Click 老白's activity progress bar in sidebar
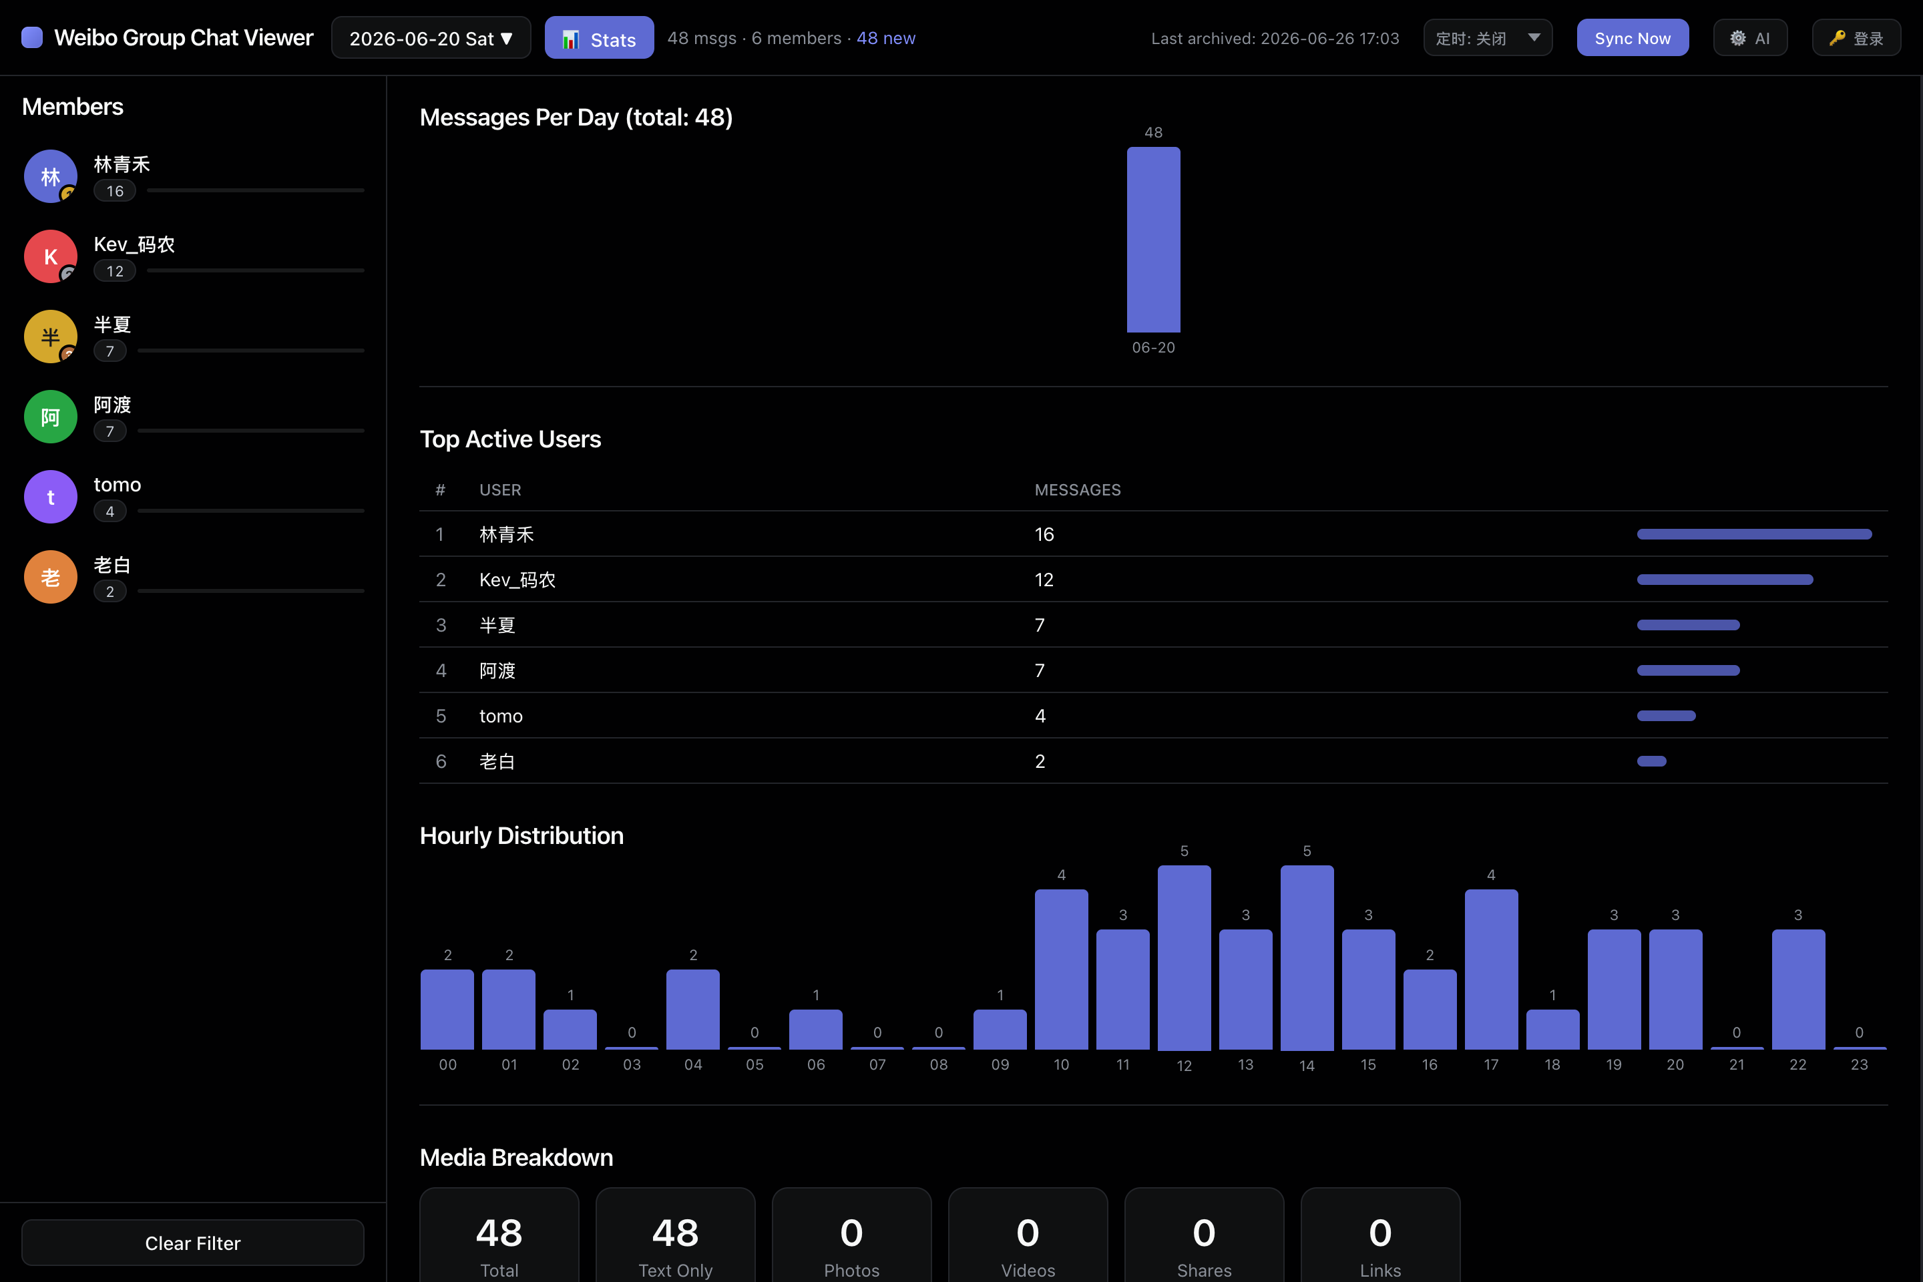Image resolution: width=1923 pixels, height=1282 pixels. pyautogui.click(x=250, y=591)
